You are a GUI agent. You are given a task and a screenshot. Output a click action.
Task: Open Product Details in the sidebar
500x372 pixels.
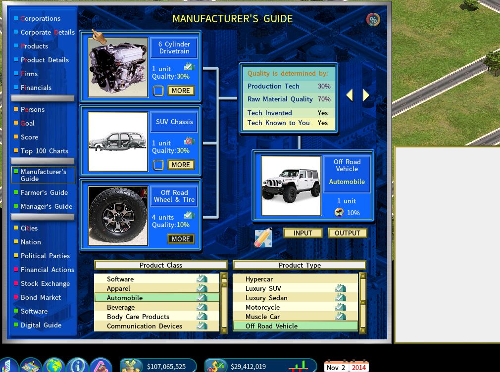45,60
